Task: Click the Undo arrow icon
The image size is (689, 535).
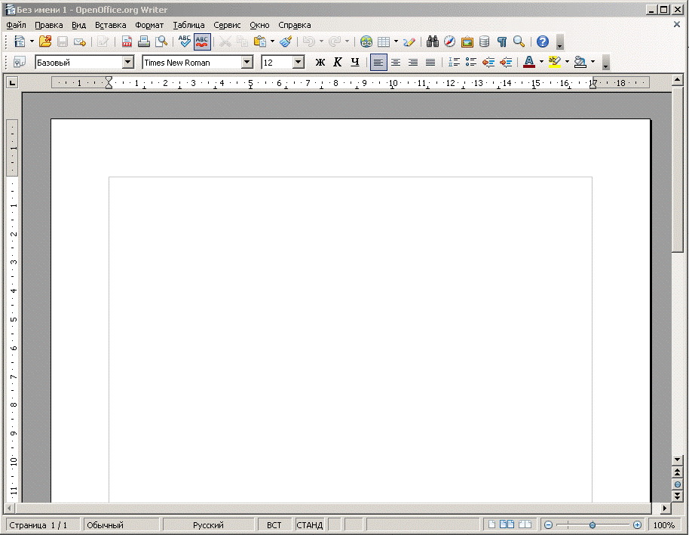Action: pos(309,42)
